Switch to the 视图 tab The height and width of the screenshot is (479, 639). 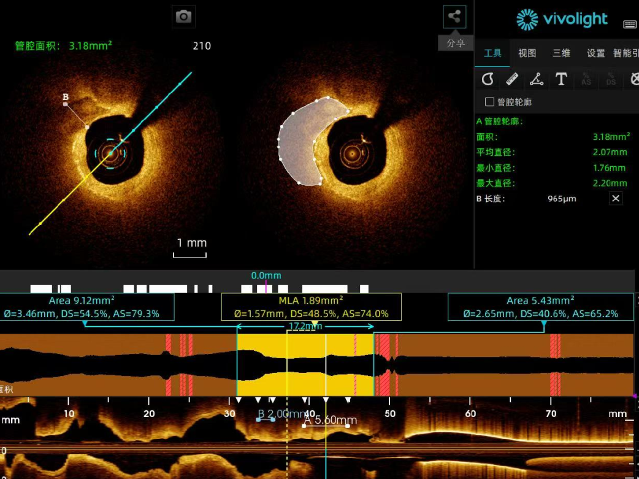point(527,53)
